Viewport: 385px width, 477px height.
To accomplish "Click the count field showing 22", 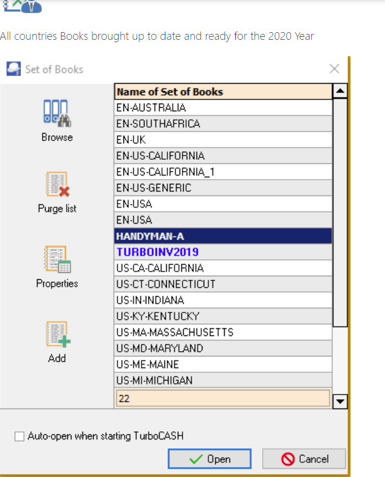I will (223, 398).
